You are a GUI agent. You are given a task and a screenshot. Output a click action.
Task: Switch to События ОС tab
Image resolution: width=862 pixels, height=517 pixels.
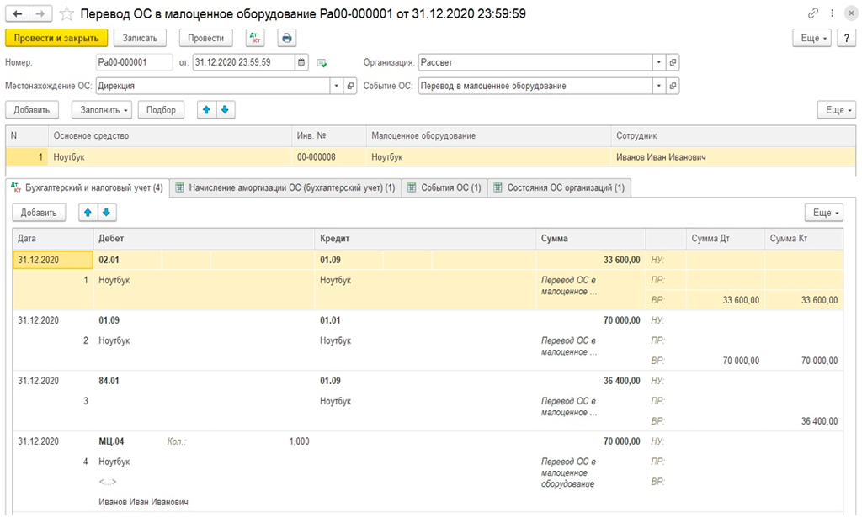click(444, 187)
